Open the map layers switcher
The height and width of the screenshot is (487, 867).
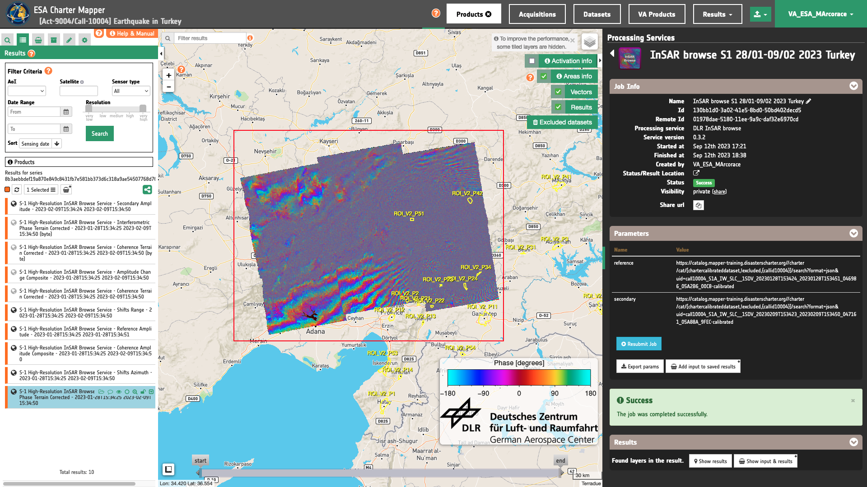589,42
